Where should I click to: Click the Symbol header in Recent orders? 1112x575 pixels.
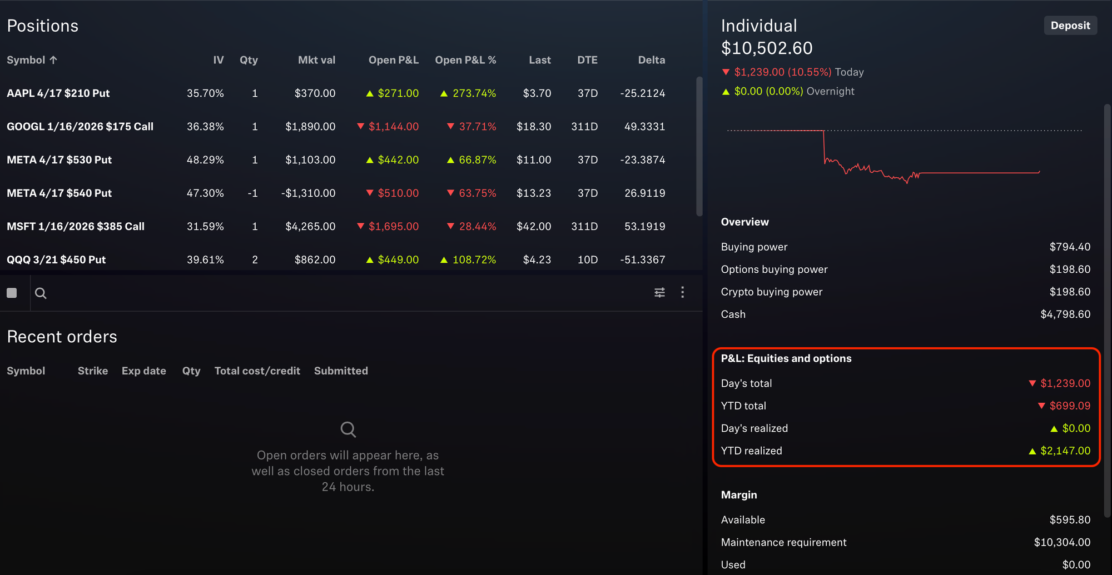click(x=26, y=371)
